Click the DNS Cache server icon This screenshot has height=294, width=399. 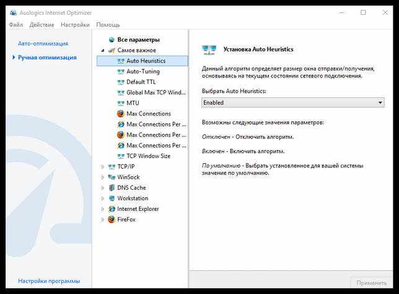pyautogui.click(x=112, y=188)
